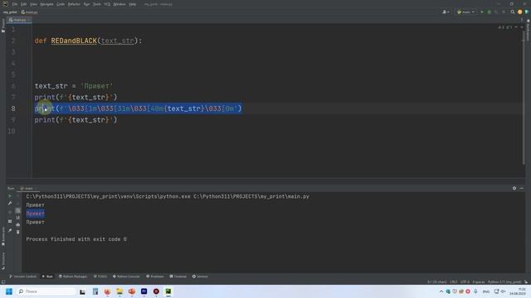
Task: Click Windows taskbar search field
Action: 46,291
